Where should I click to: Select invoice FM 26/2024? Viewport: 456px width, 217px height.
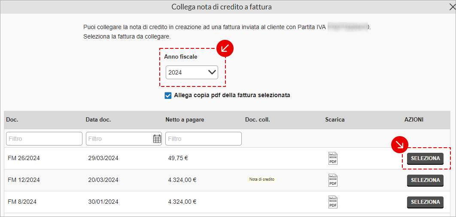425,158
